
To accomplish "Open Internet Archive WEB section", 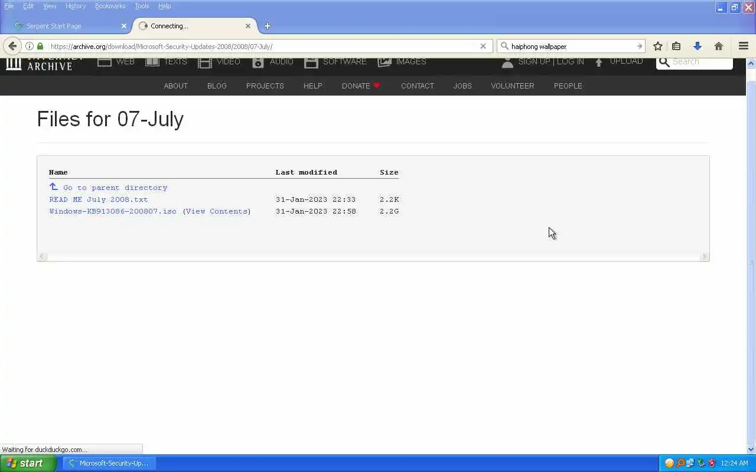I will [x=116, y=61].
